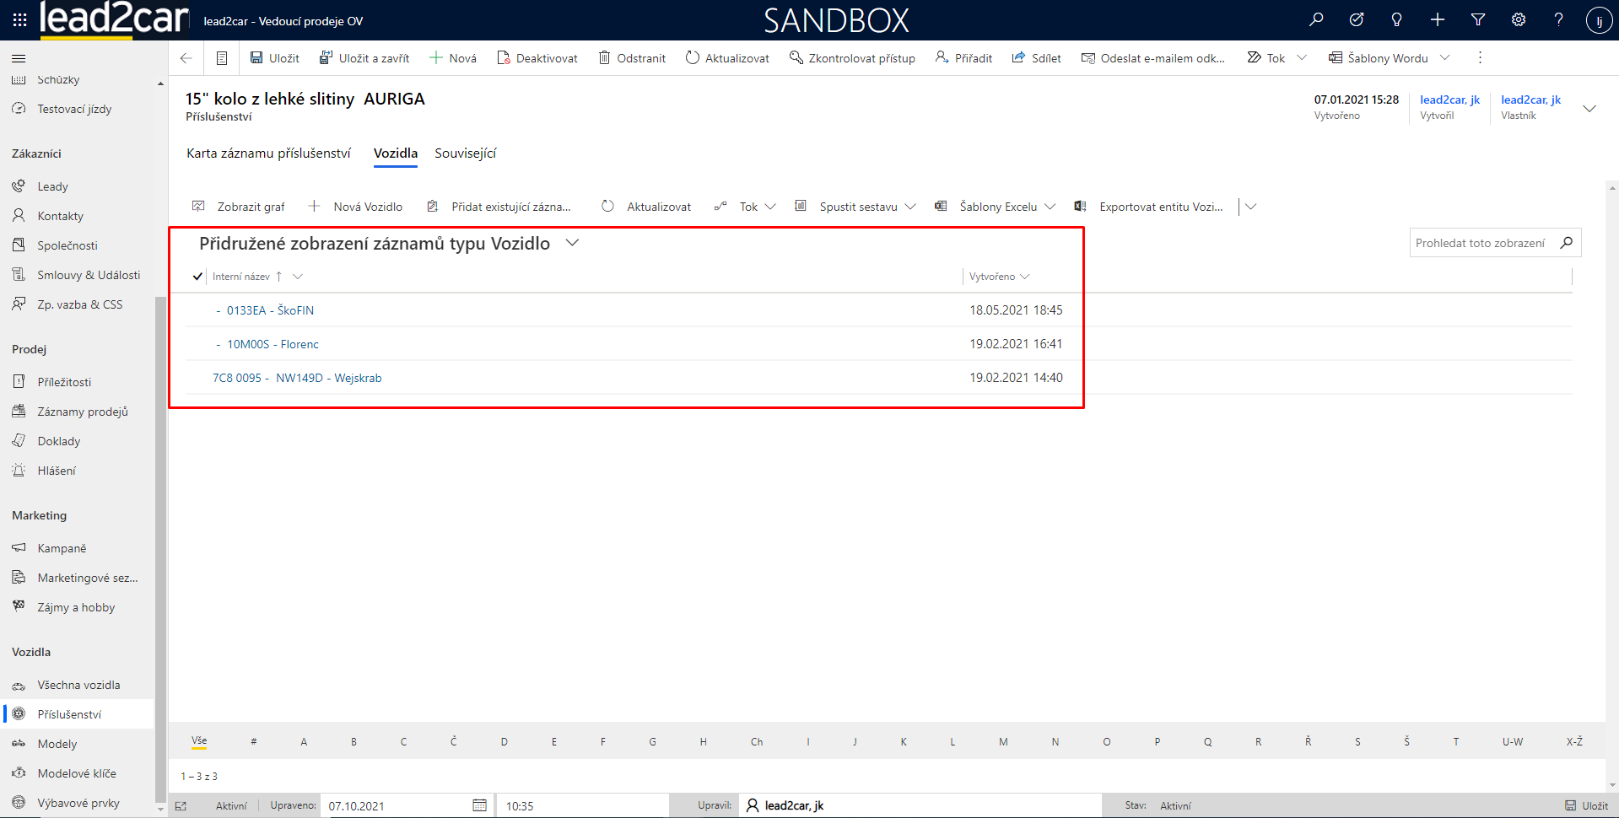Click the Nová Vozidlo button

pos(356,207)
